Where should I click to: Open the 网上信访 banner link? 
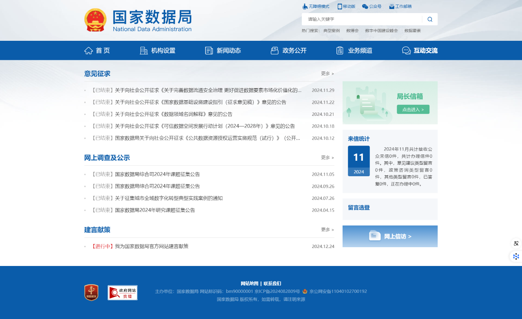[390, 236]
